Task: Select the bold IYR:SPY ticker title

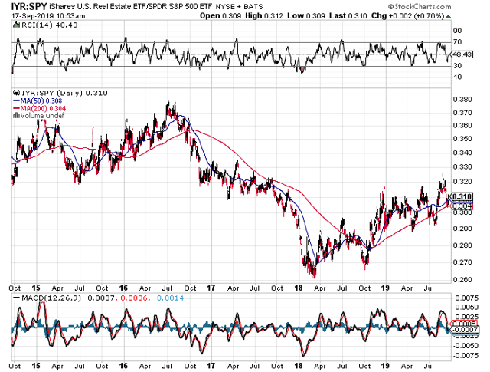Action: [29, 6]
